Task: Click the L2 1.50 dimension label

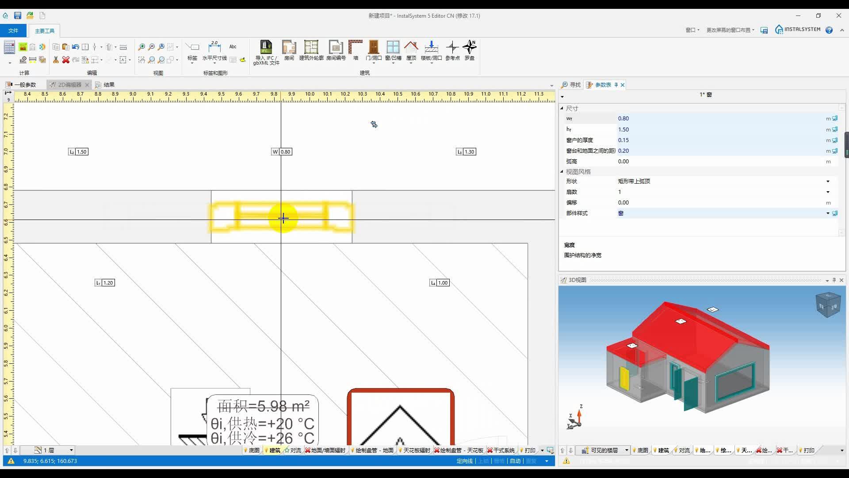Action: click(x=78, y=152)
